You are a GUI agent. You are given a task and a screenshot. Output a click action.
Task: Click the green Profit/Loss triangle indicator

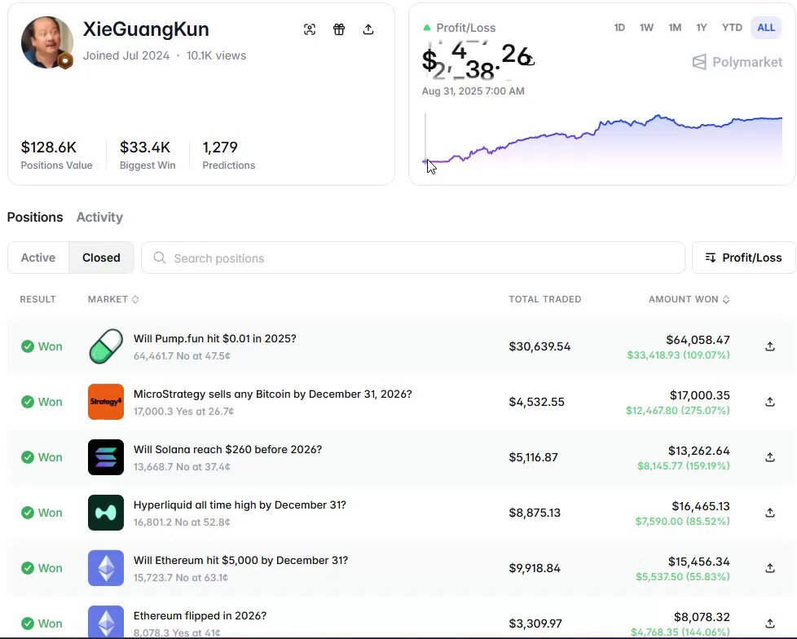click(x=427, y=28)
